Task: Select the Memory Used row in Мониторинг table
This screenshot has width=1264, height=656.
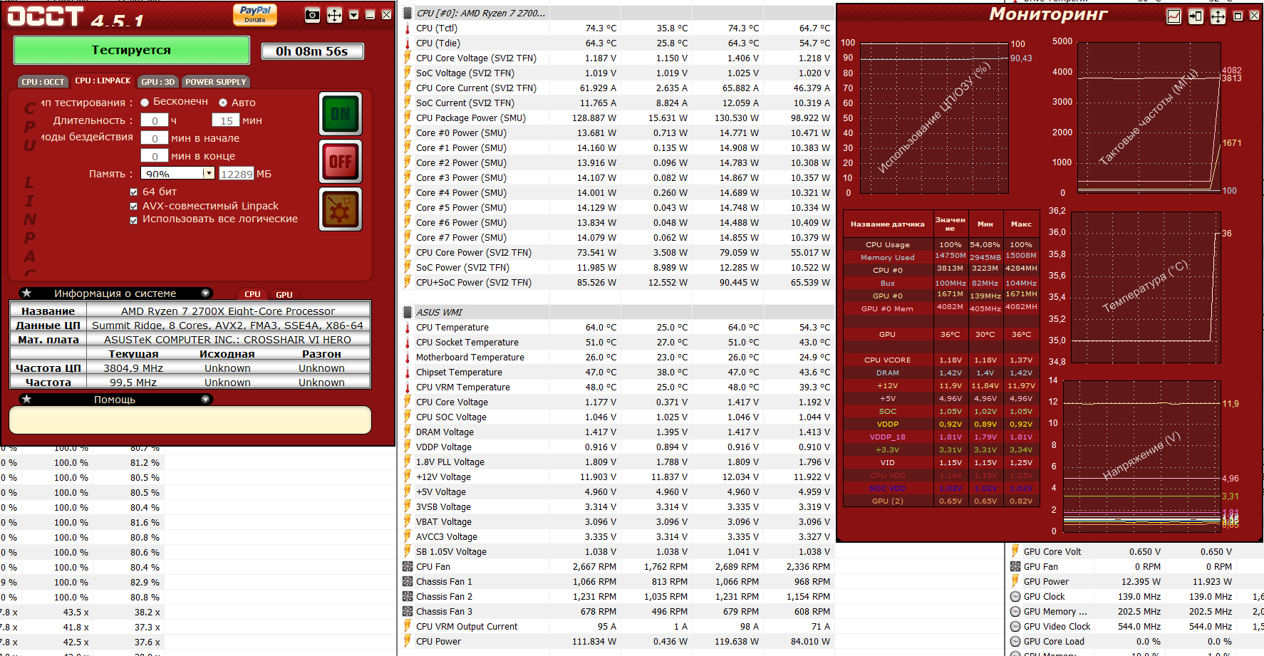Action: (x=941, y=257)
